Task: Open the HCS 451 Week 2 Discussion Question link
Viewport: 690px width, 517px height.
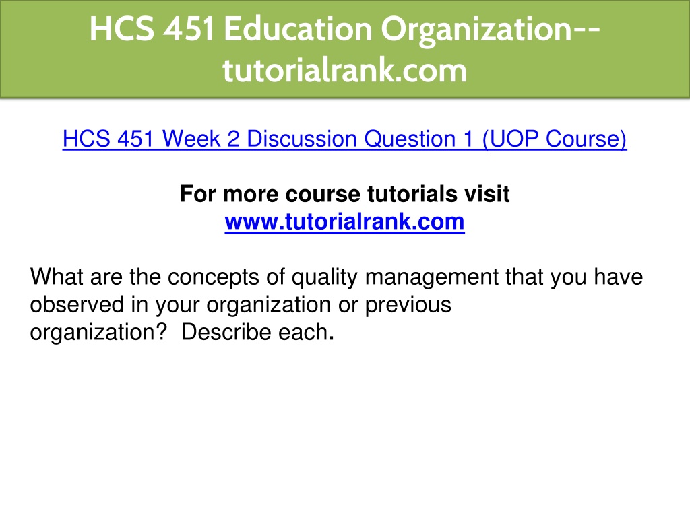Action: tap(344, 139)
